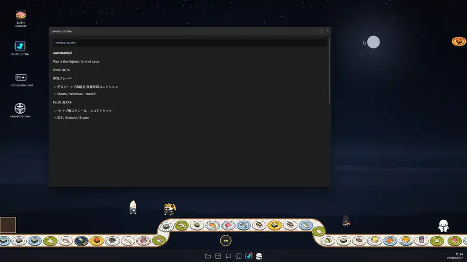Viewport: 467px width, 262px height.
Task: Click the white ghost character wearing a tie
Action: 443,226
